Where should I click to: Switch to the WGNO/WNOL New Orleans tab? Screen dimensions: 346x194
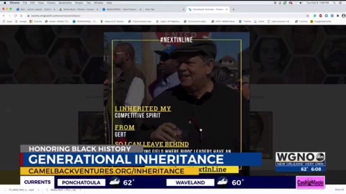[x=122, y=9]
